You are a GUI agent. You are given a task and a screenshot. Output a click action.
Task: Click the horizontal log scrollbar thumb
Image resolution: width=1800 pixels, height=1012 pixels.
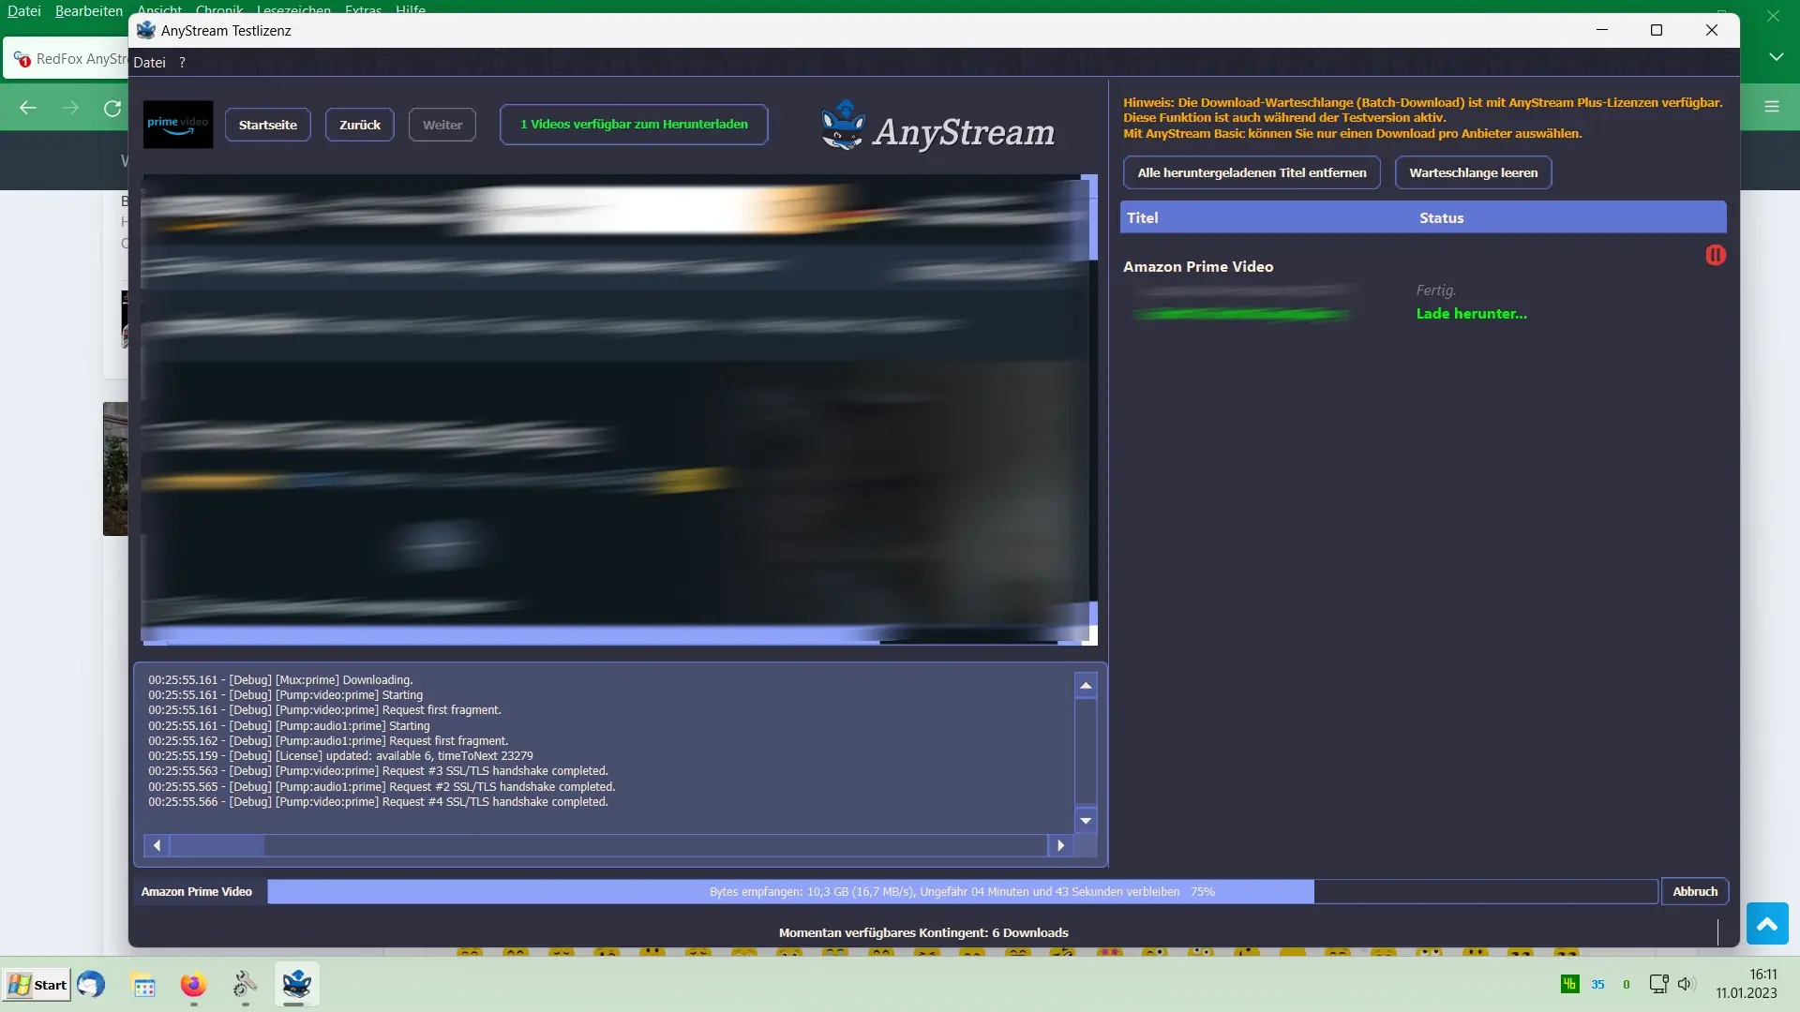click(x=217, y=845)
